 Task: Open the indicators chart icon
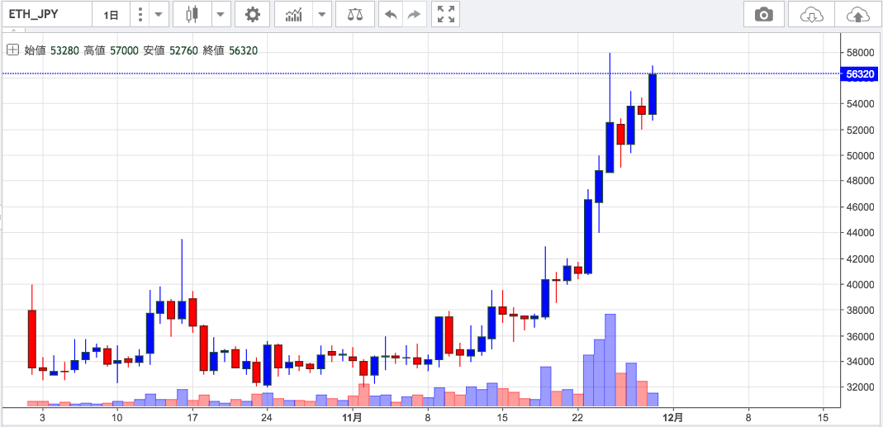click(x=294, y=15)
